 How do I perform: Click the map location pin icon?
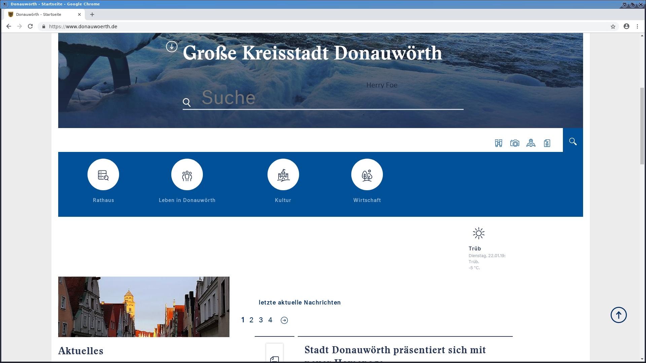tap(531, 143)
